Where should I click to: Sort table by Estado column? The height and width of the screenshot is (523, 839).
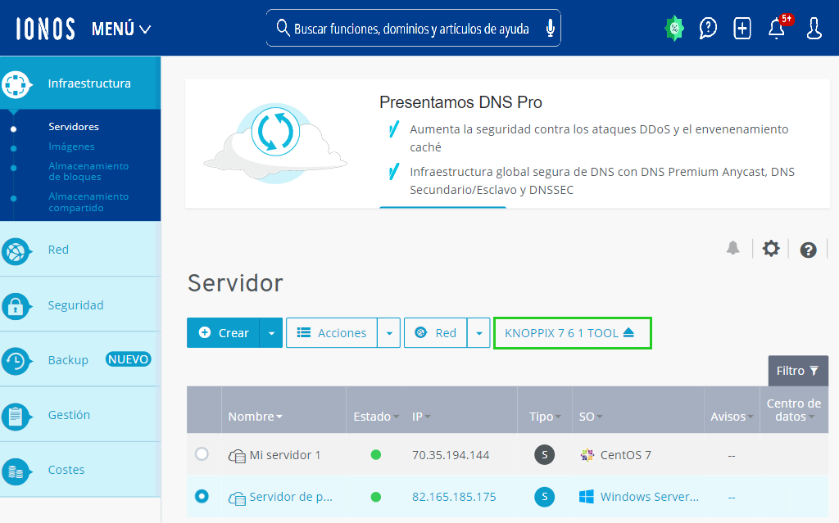click(x=376, y=417)
